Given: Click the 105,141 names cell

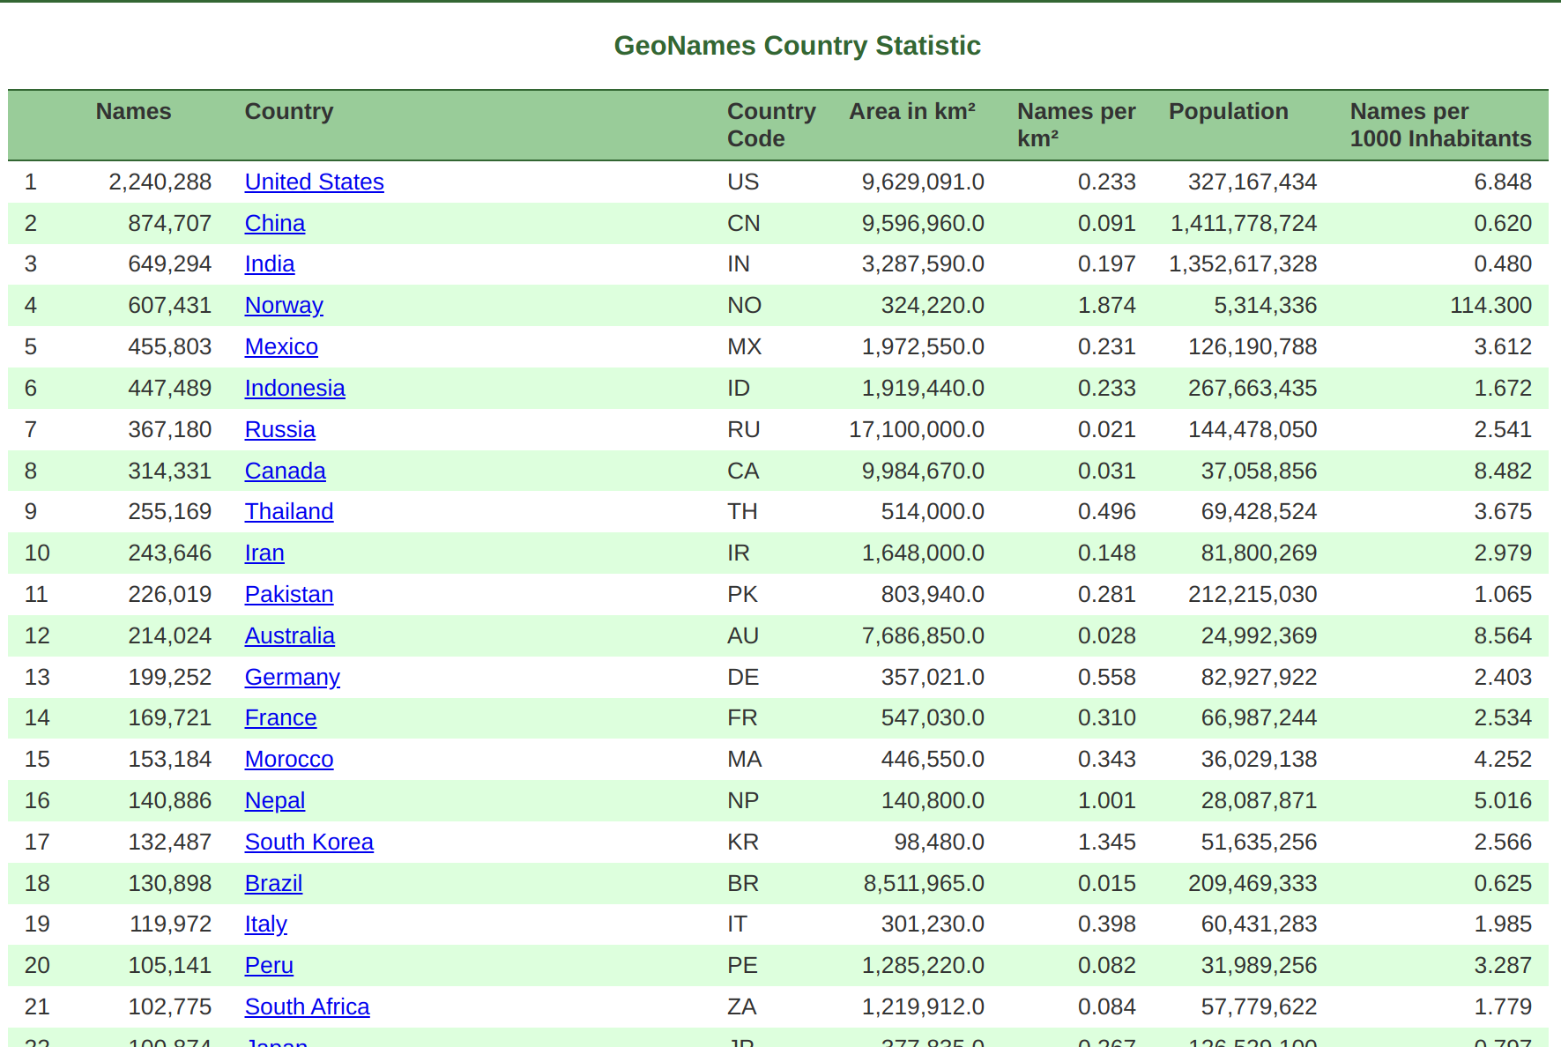Looking at the screenshot, I should pos(169,965).
